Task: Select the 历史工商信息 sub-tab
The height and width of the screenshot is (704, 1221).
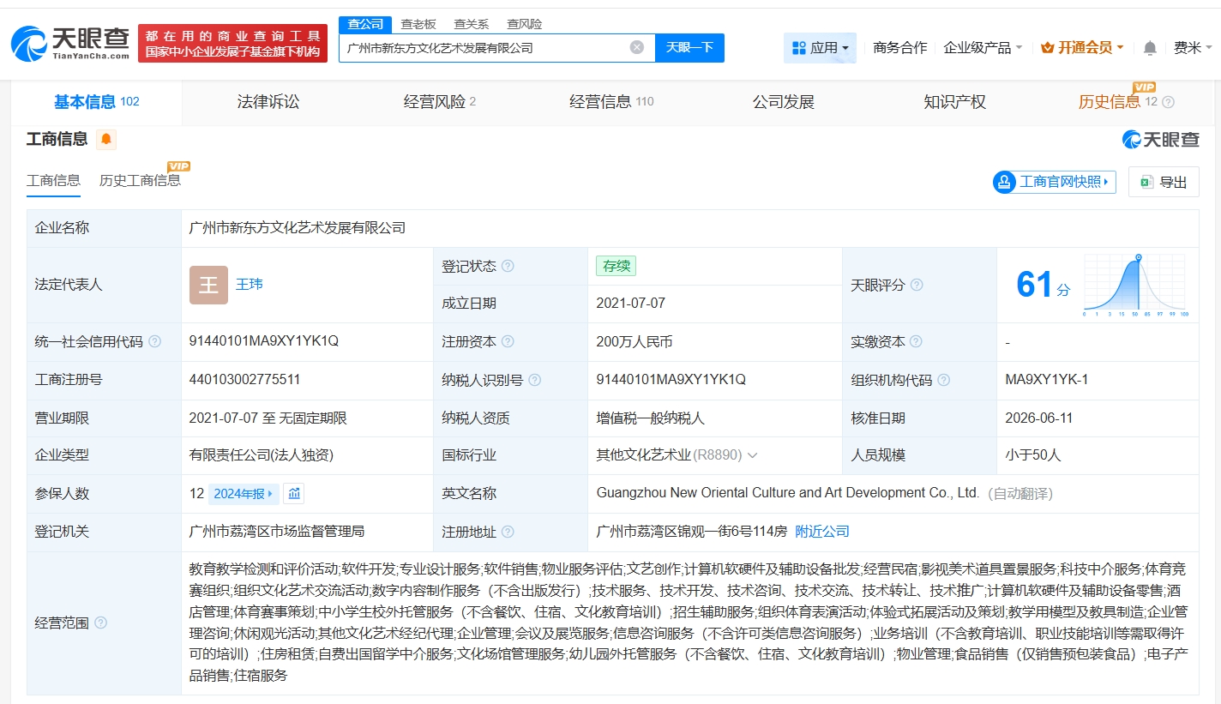Action: pos(140,180)
